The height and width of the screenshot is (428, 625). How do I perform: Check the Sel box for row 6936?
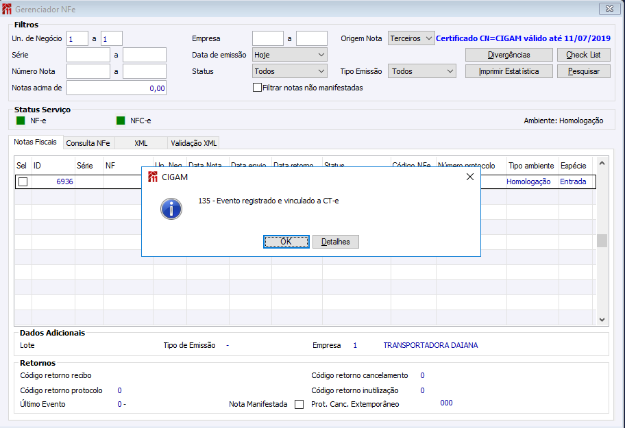click(23, 181)
